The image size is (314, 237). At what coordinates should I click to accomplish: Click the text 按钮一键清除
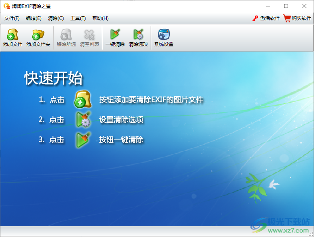pos(121,139)
